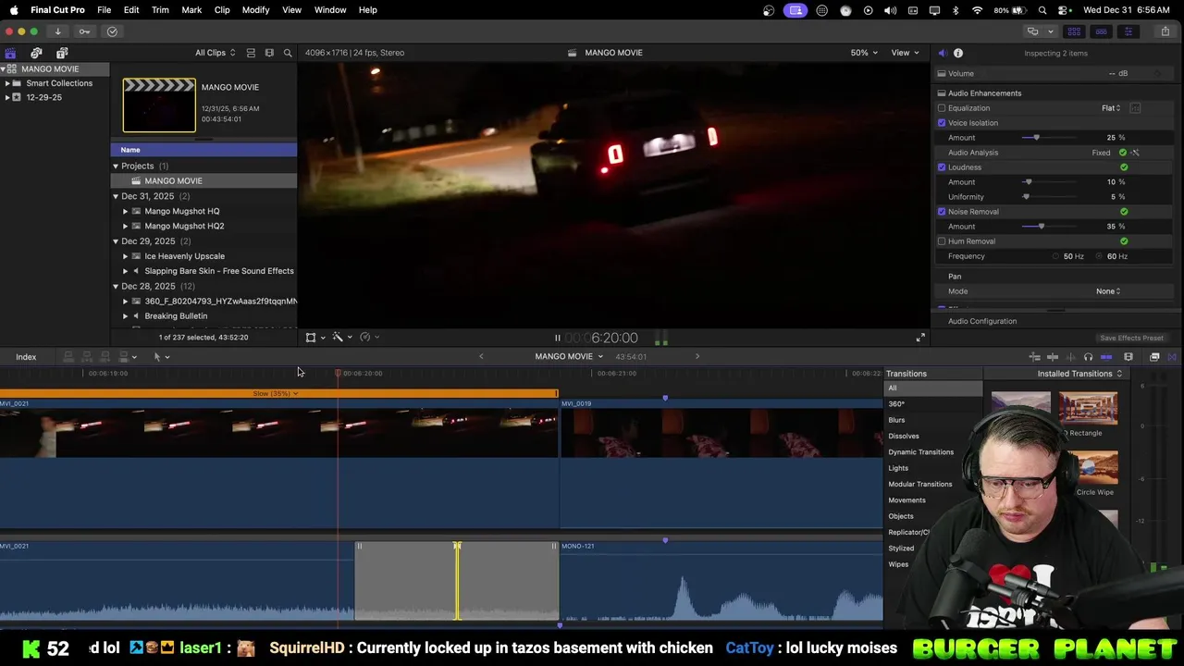Viewport: 1184px width, 666px height.
Task: Show the Effects browser icon
Action: [1154, 357]
